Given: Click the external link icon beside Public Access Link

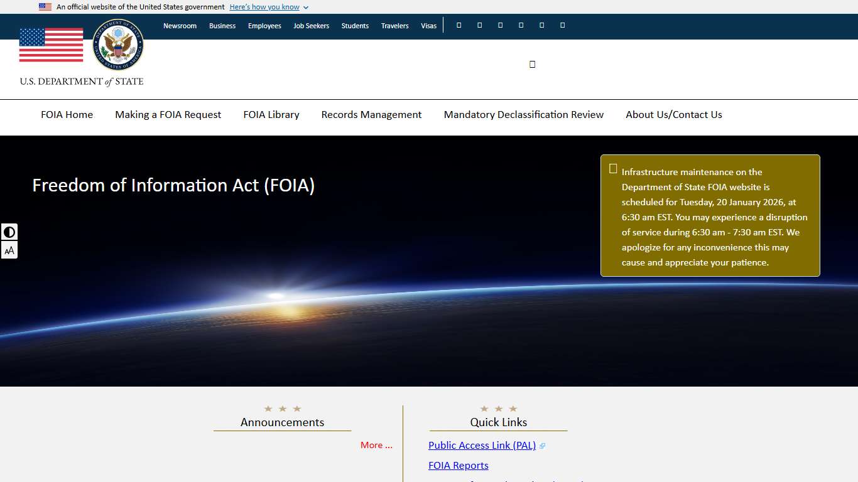Looking at the screenshot, I should point(542,445).
